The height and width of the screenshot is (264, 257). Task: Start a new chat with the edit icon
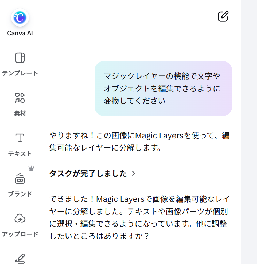(x=223, y=16)
